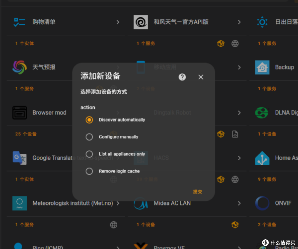Open 1 个服务 link under 日出日落
The height and width of the screenshot is (249, 298).
[x=267, y=44]
